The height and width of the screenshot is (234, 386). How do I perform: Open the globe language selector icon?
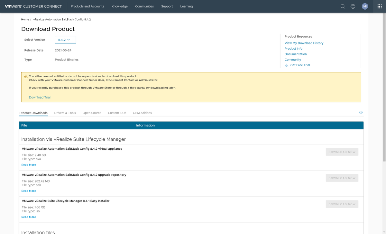[x=353, y=6]
